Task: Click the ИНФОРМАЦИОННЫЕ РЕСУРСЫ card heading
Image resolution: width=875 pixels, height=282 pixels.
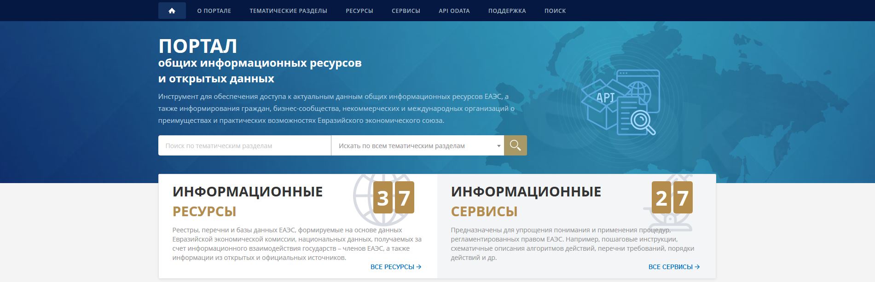Action: click(248, 201)
